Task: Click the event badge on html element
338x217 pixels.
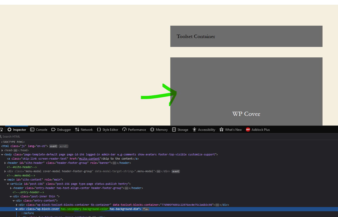Action: point(53,146)
